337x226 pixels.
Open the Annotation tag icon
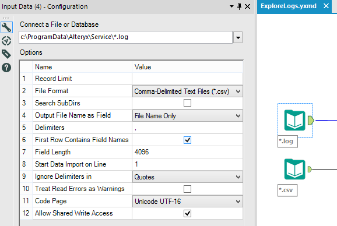[x=6, y=54]
